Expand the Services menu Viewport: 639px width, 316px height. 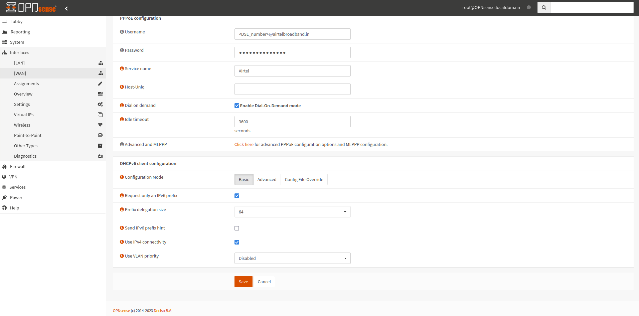(x=53, y=187)
